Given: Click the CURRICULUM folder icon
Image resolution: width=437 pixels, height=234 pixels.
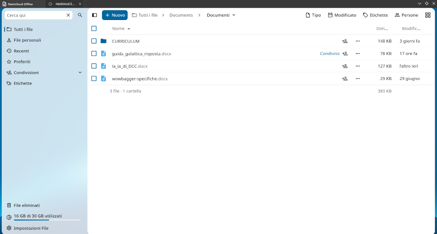Looking at the screenshot, I should coord(103,41).
